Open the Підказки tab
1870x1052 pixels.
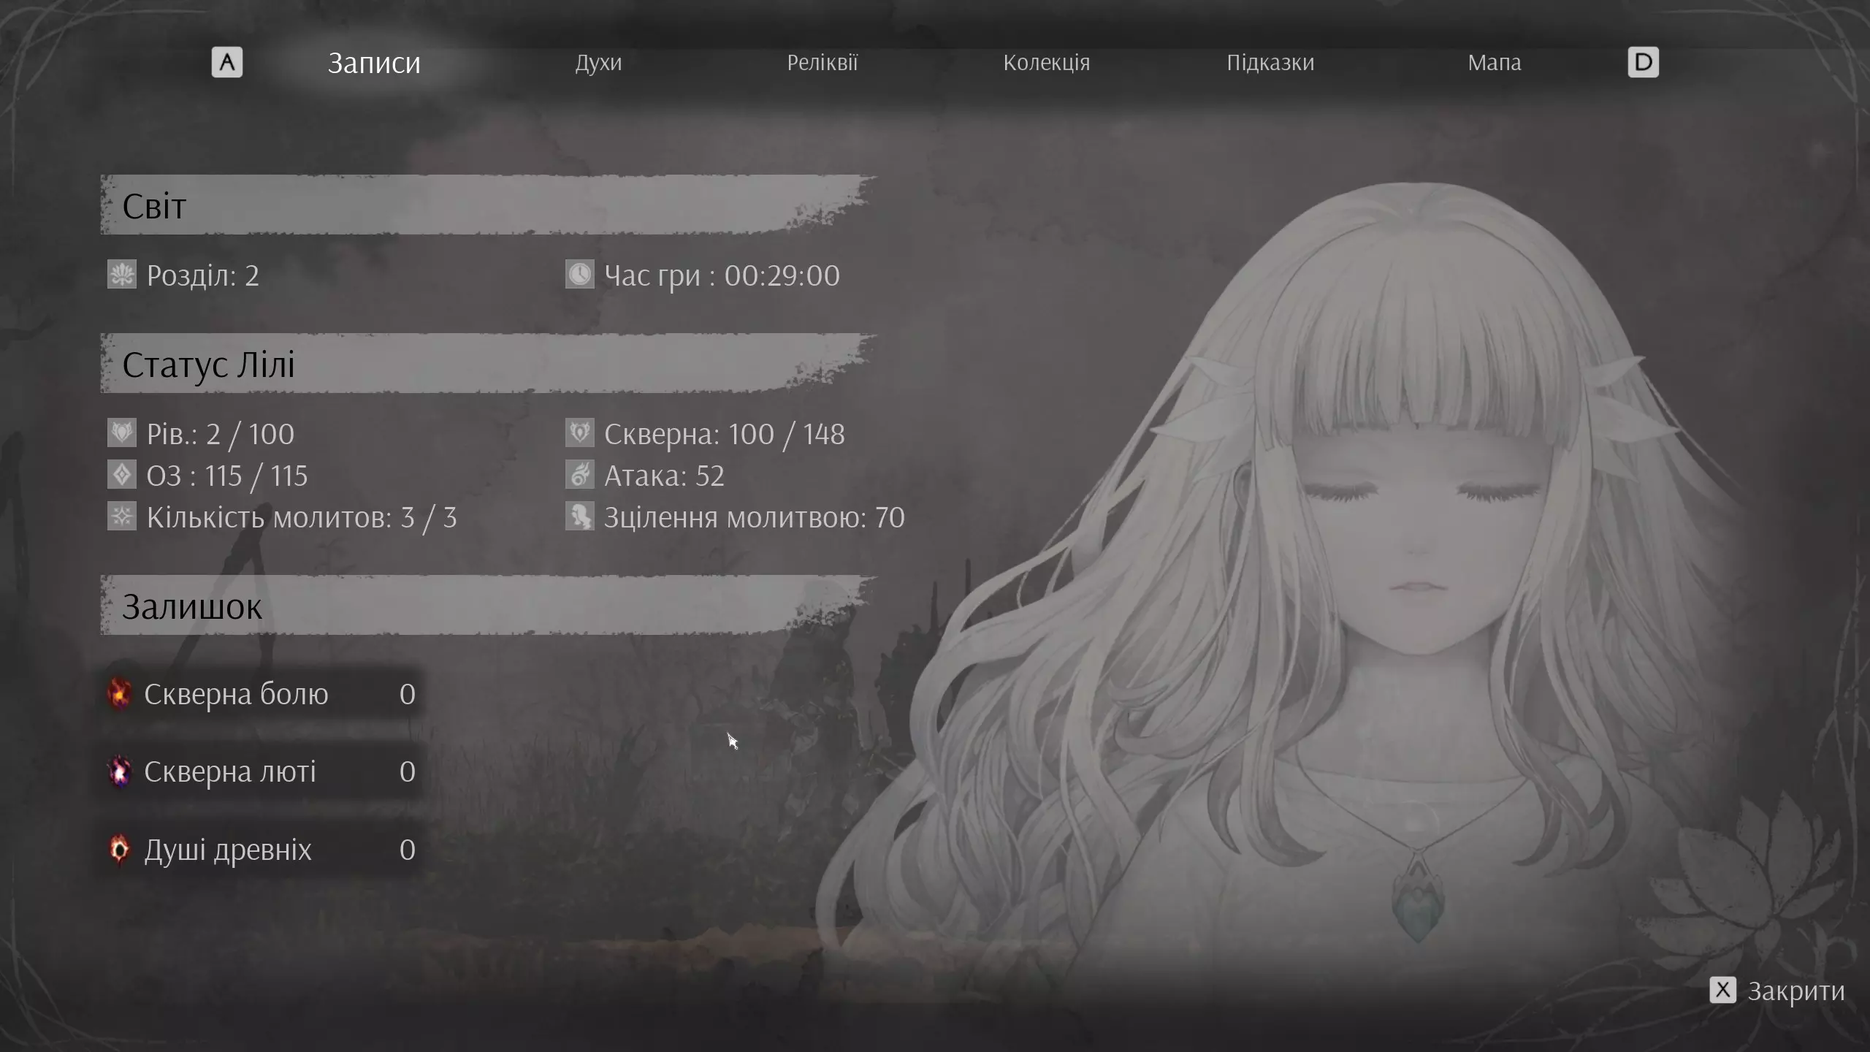click(1270, 63)
